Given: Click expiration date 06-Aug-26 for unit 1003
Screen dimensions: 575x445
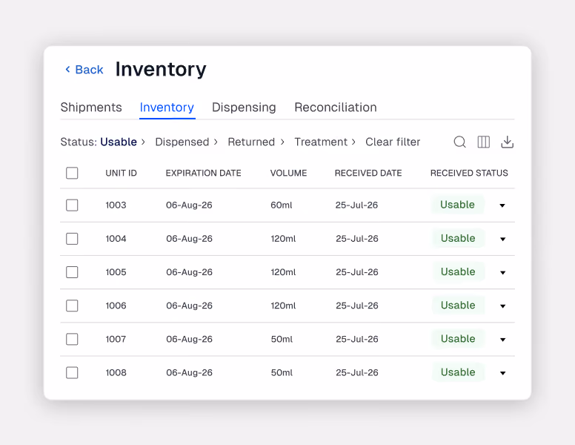Looking at the screenshot, I should click(x=189, y=205).
